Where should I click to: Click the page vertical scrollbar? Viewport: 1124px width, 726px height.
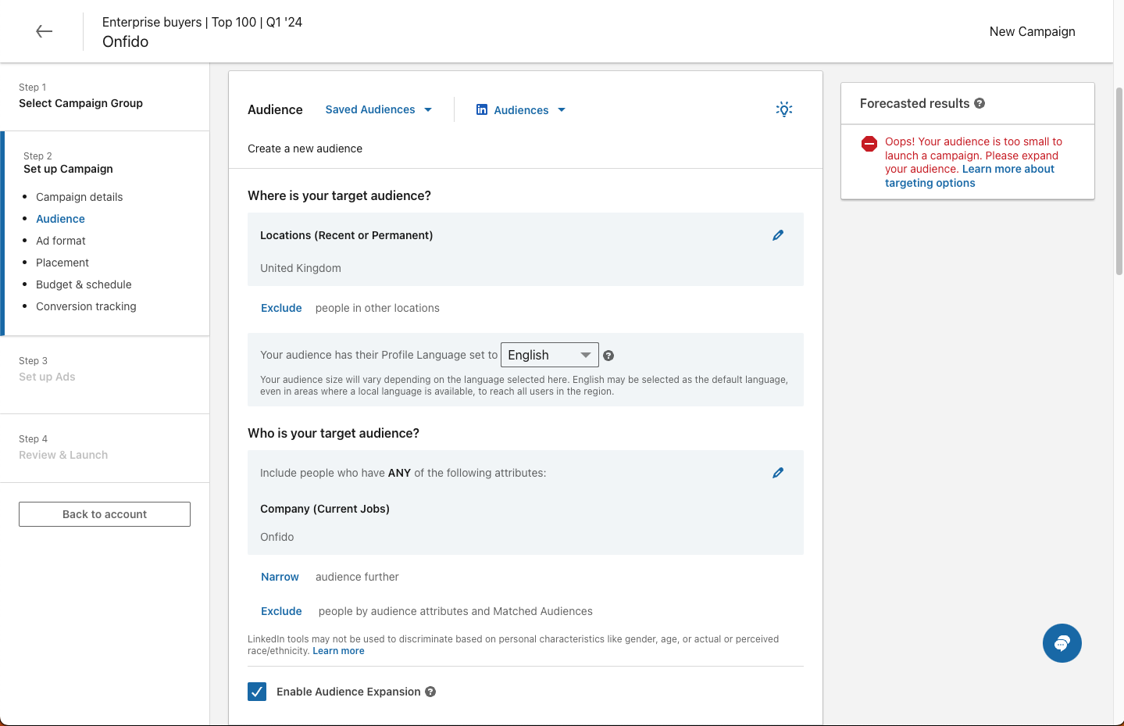1119,180
